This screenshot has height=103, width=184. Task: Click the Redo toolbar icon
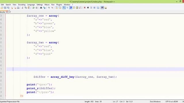[37, 8]
